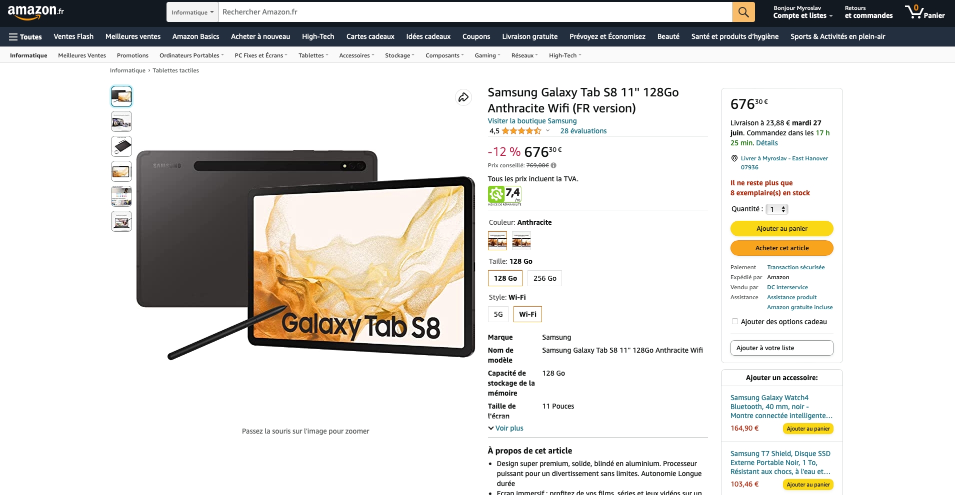Click the Ajouter au panier button
The width and height of the screenshot is (955, 495).
tap(781, 228)
